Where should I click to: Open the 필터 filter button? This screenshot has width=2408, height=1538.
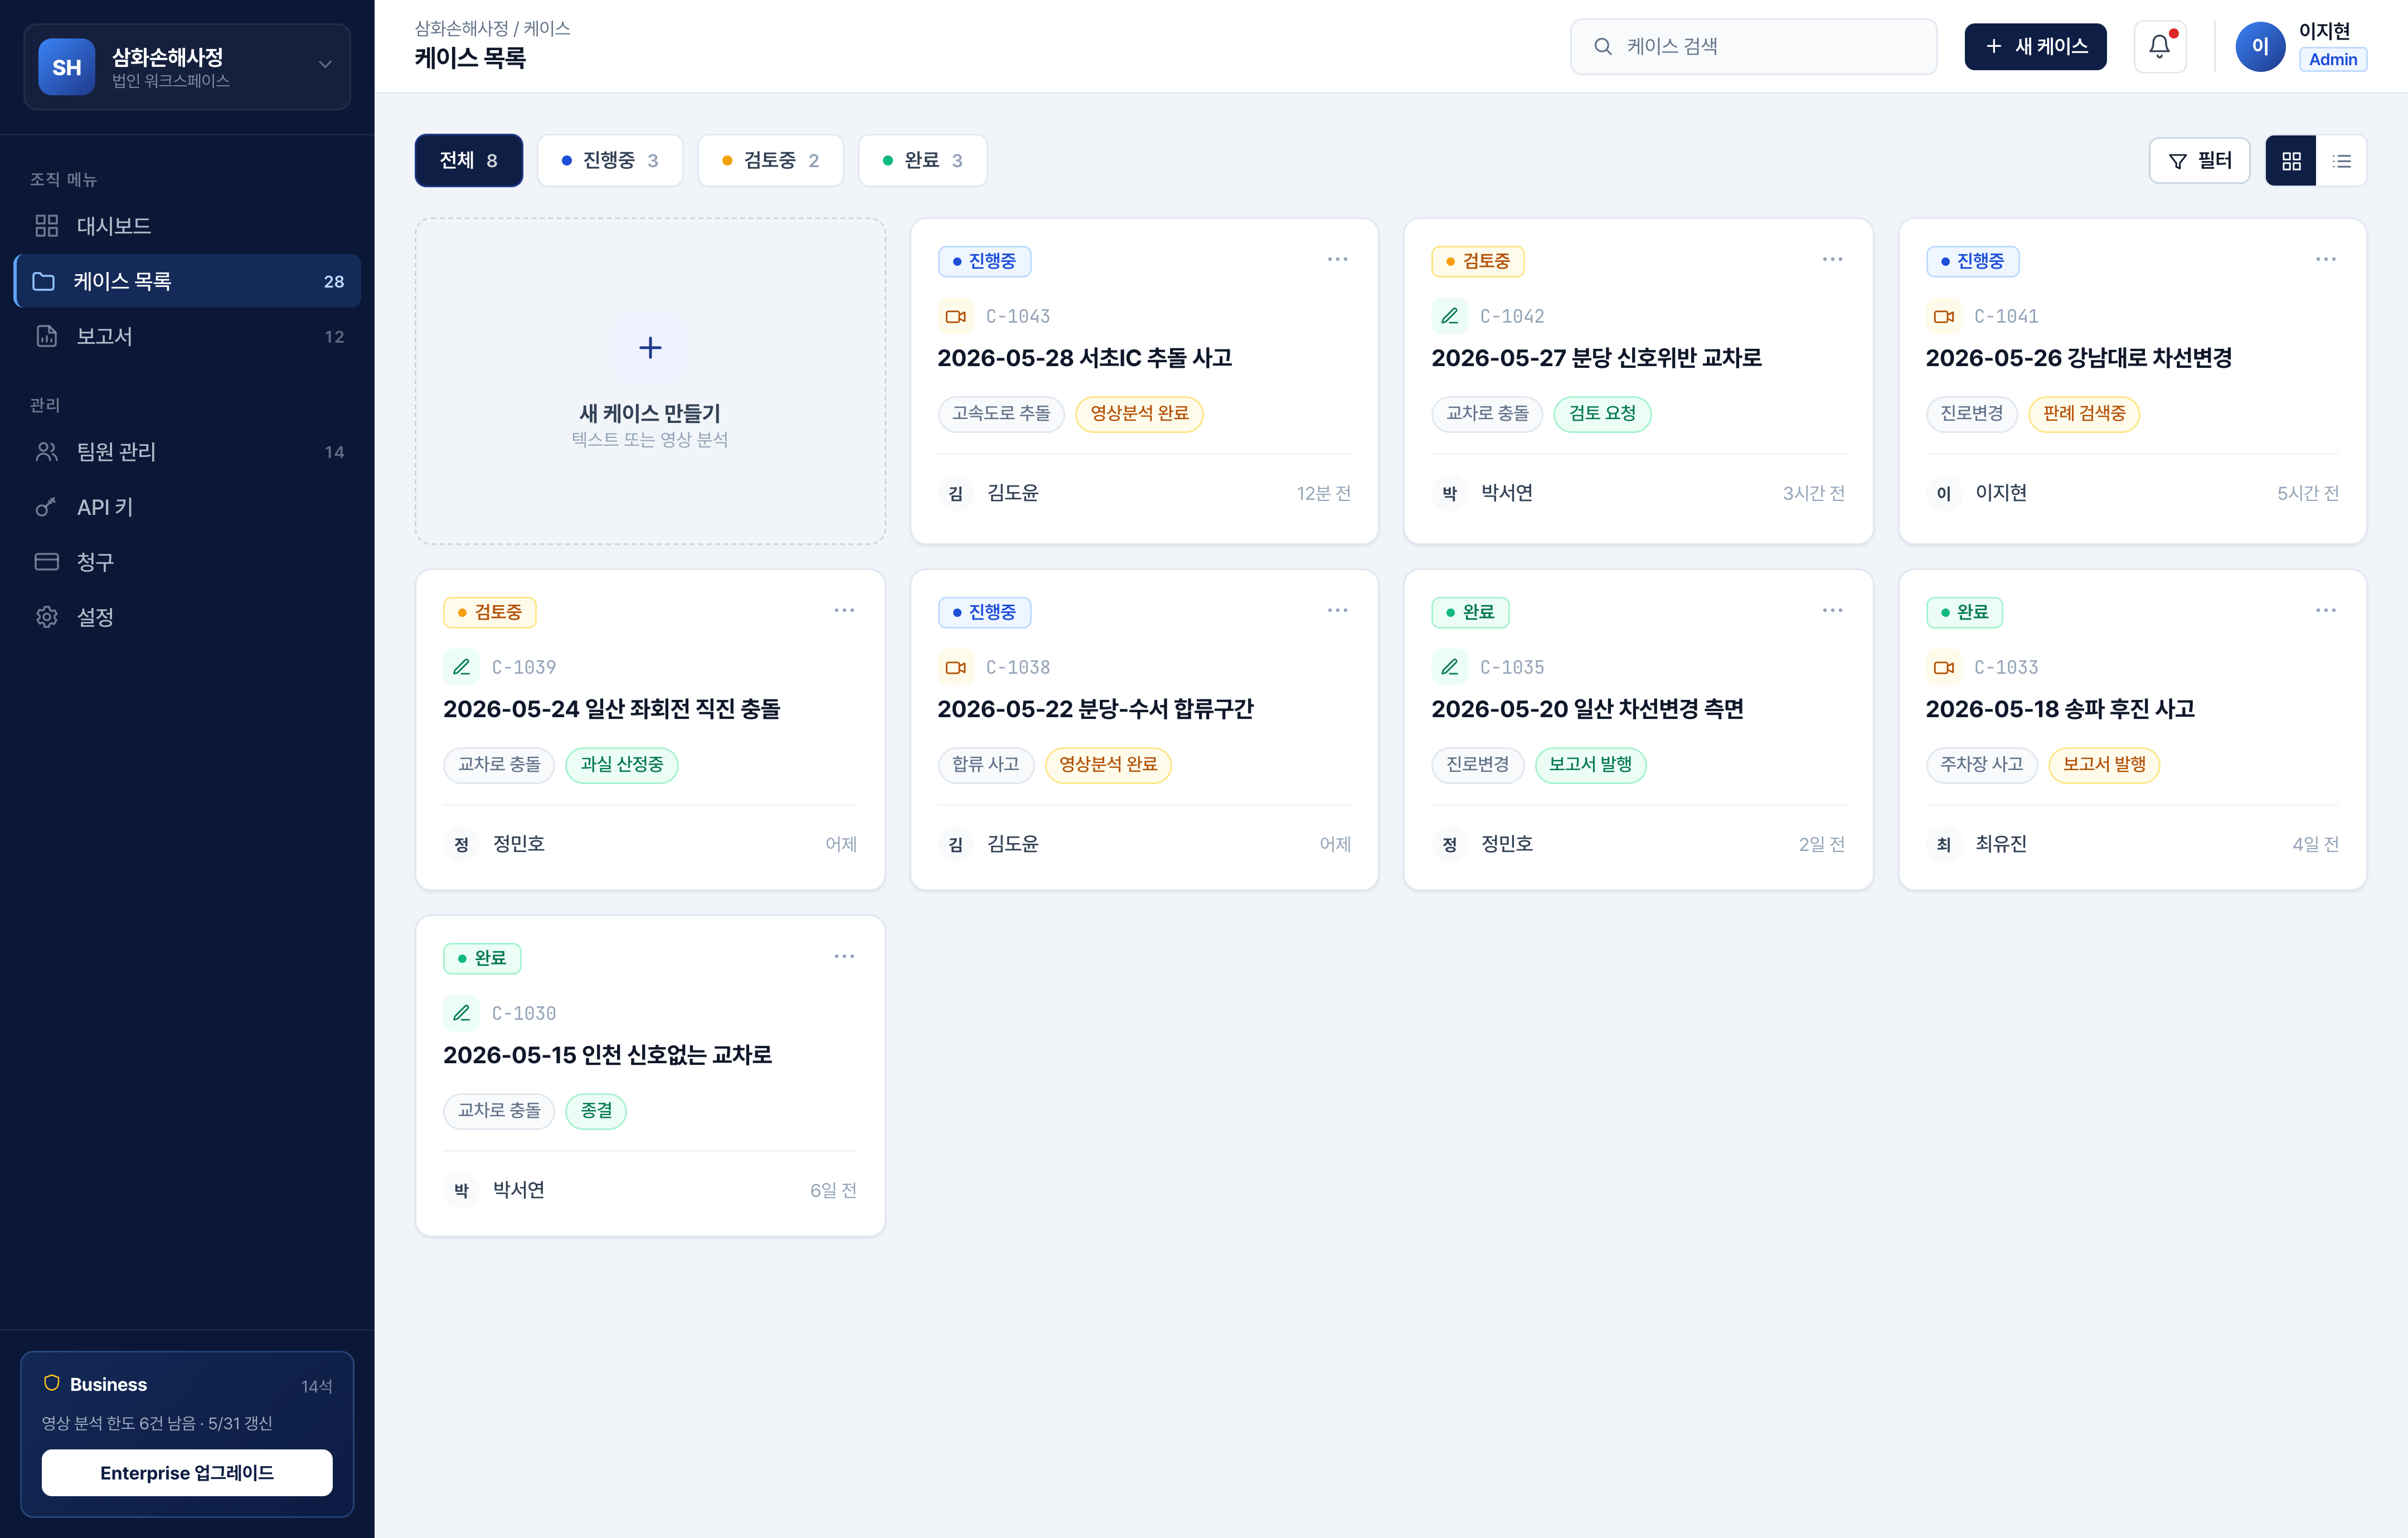2199,161
